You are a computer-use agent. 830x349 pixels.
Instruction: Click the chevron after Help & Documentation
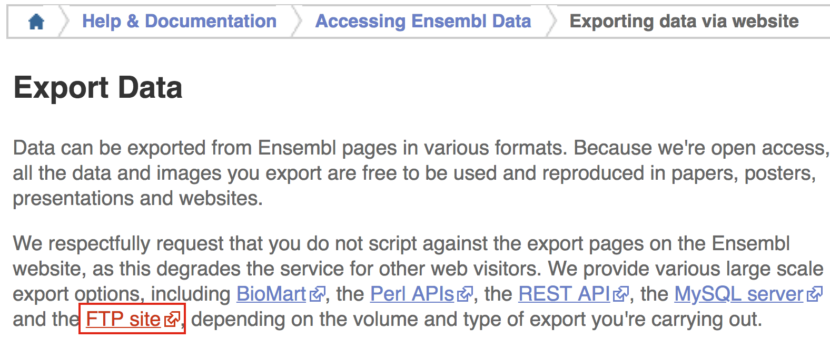(x=297, y=22)
